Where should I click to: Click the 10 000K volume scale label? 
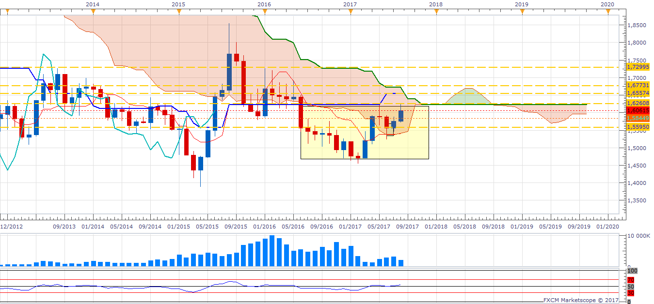[x=639, y=236]
